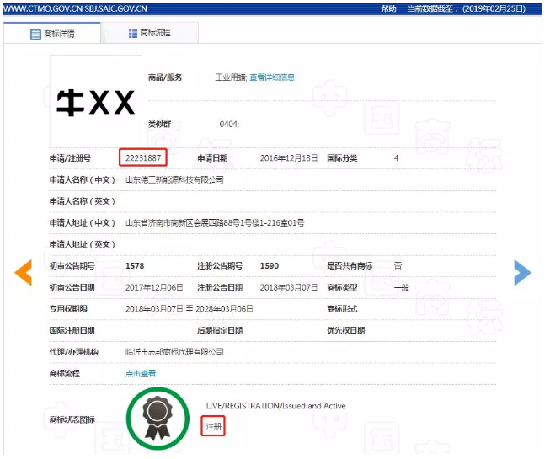
Task: Select application date 2016年12月13日
Action: point(289,158)
